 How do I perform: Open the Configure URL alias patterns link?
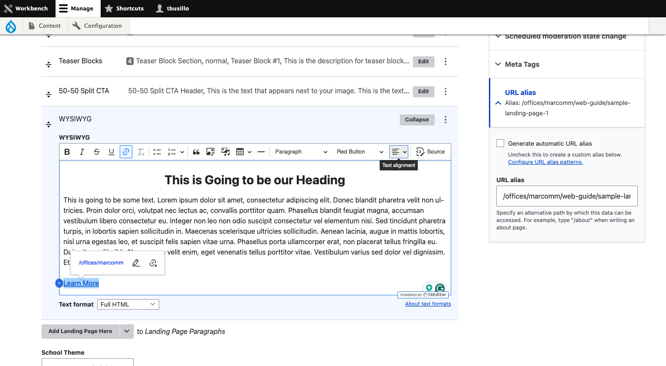[545, 162]
